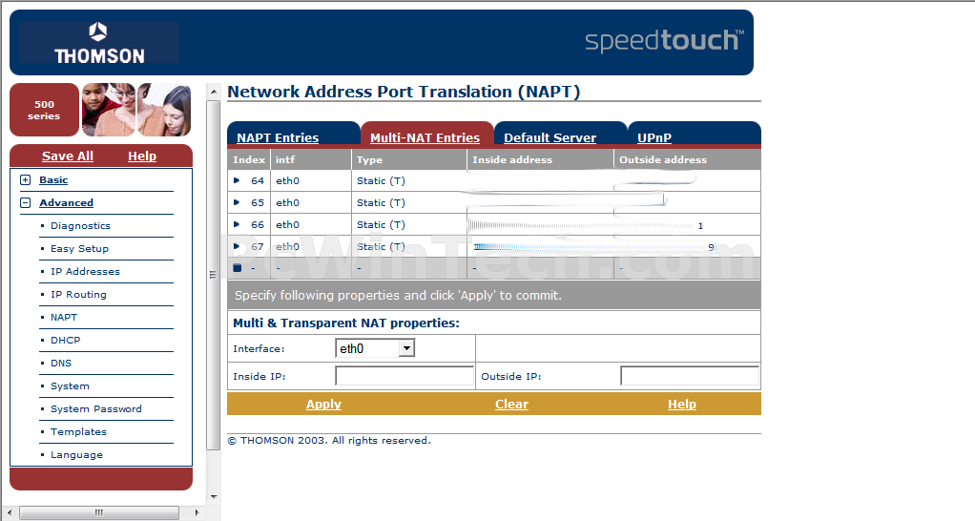Expand the Basic menu plus icon
Viewport: 975px width, 521px height.
[x=26, y=179]
